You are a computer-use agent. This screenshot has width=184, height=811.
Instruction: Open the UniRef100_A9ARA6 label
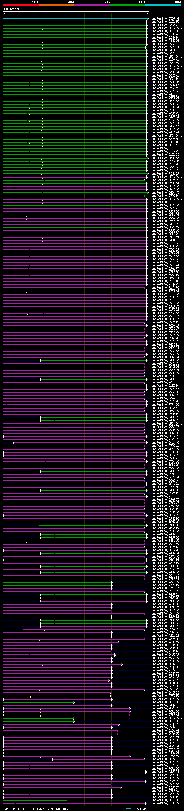(165, 82)
